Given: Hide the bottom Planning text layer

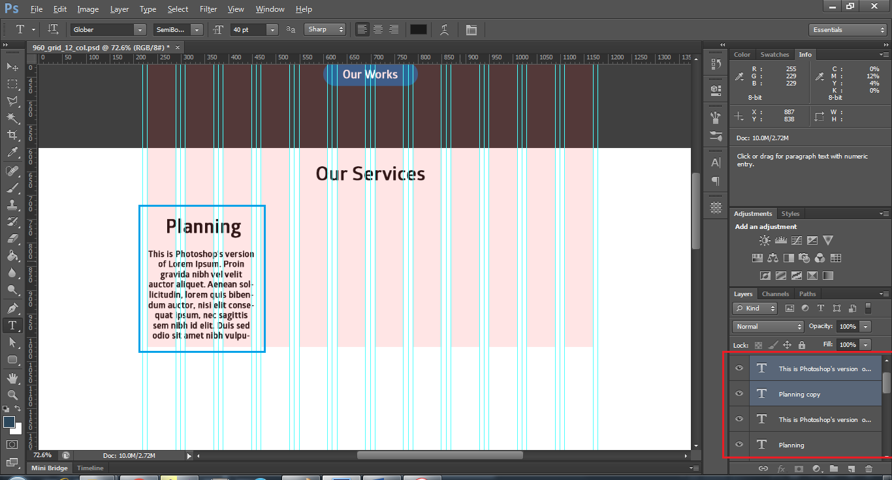Looking at the screenshot, I should pos(738,445).
